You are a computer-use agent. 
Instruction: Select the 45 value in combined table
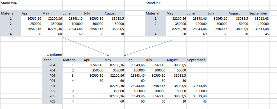click(x=197, y=101)
